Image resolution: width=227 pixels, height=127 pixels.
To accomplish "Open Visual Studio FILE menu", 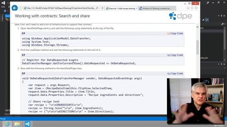I will (x=3, y=7).
